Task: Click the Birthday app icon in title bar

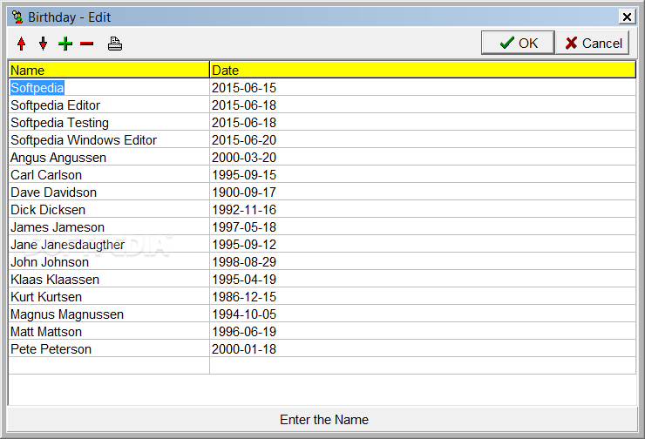Action: click(x=17, y=17)
